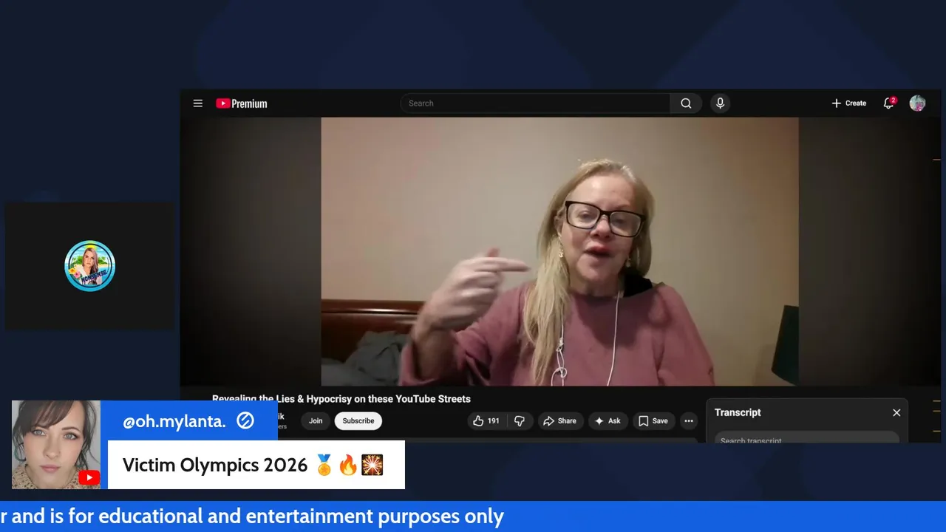This screenshot has height=532, width=946.
Task: Click the Subscribe button
Action: tap(358, 421)
